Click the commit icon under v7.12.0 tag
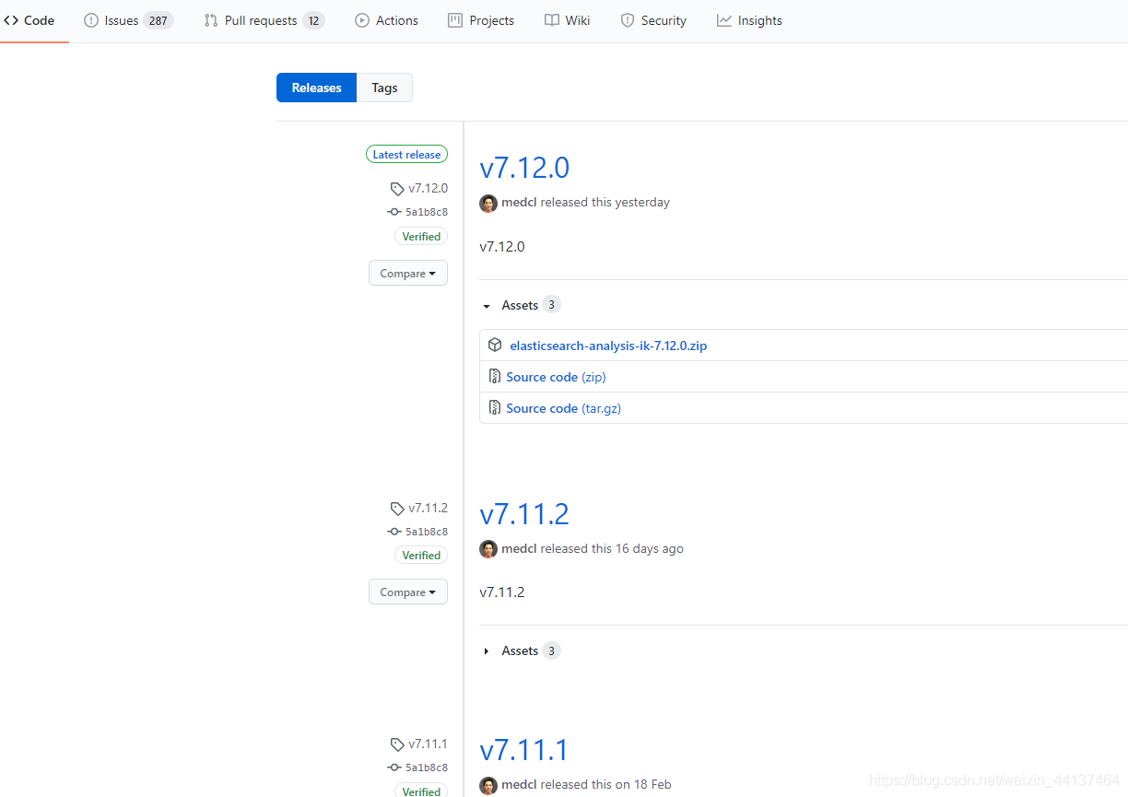Image resolution: width=1128 pixels, height=797 pixels. (x=394, y=212)
